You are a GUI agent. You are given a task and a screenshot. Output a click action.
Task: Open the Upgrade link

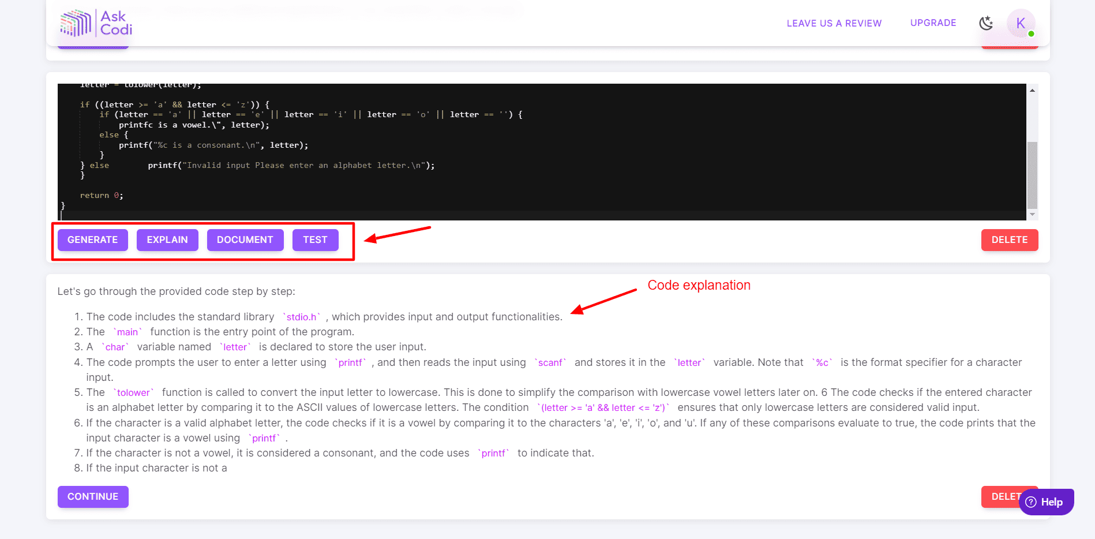tap(933, 23)
